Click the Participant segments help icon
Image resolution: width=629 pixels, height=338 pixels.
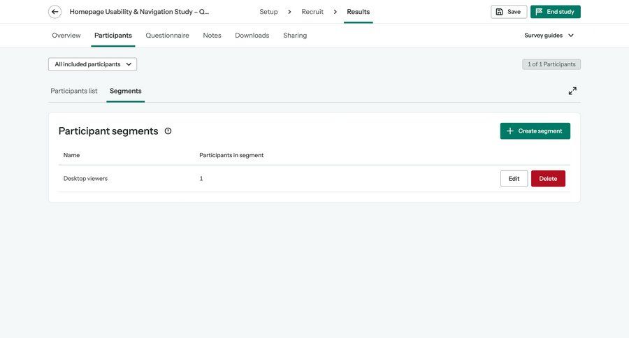click(168, 131)
